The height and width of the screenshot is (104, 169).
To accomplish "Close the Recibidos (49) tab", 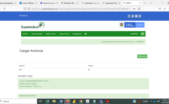I will (78, 3).
